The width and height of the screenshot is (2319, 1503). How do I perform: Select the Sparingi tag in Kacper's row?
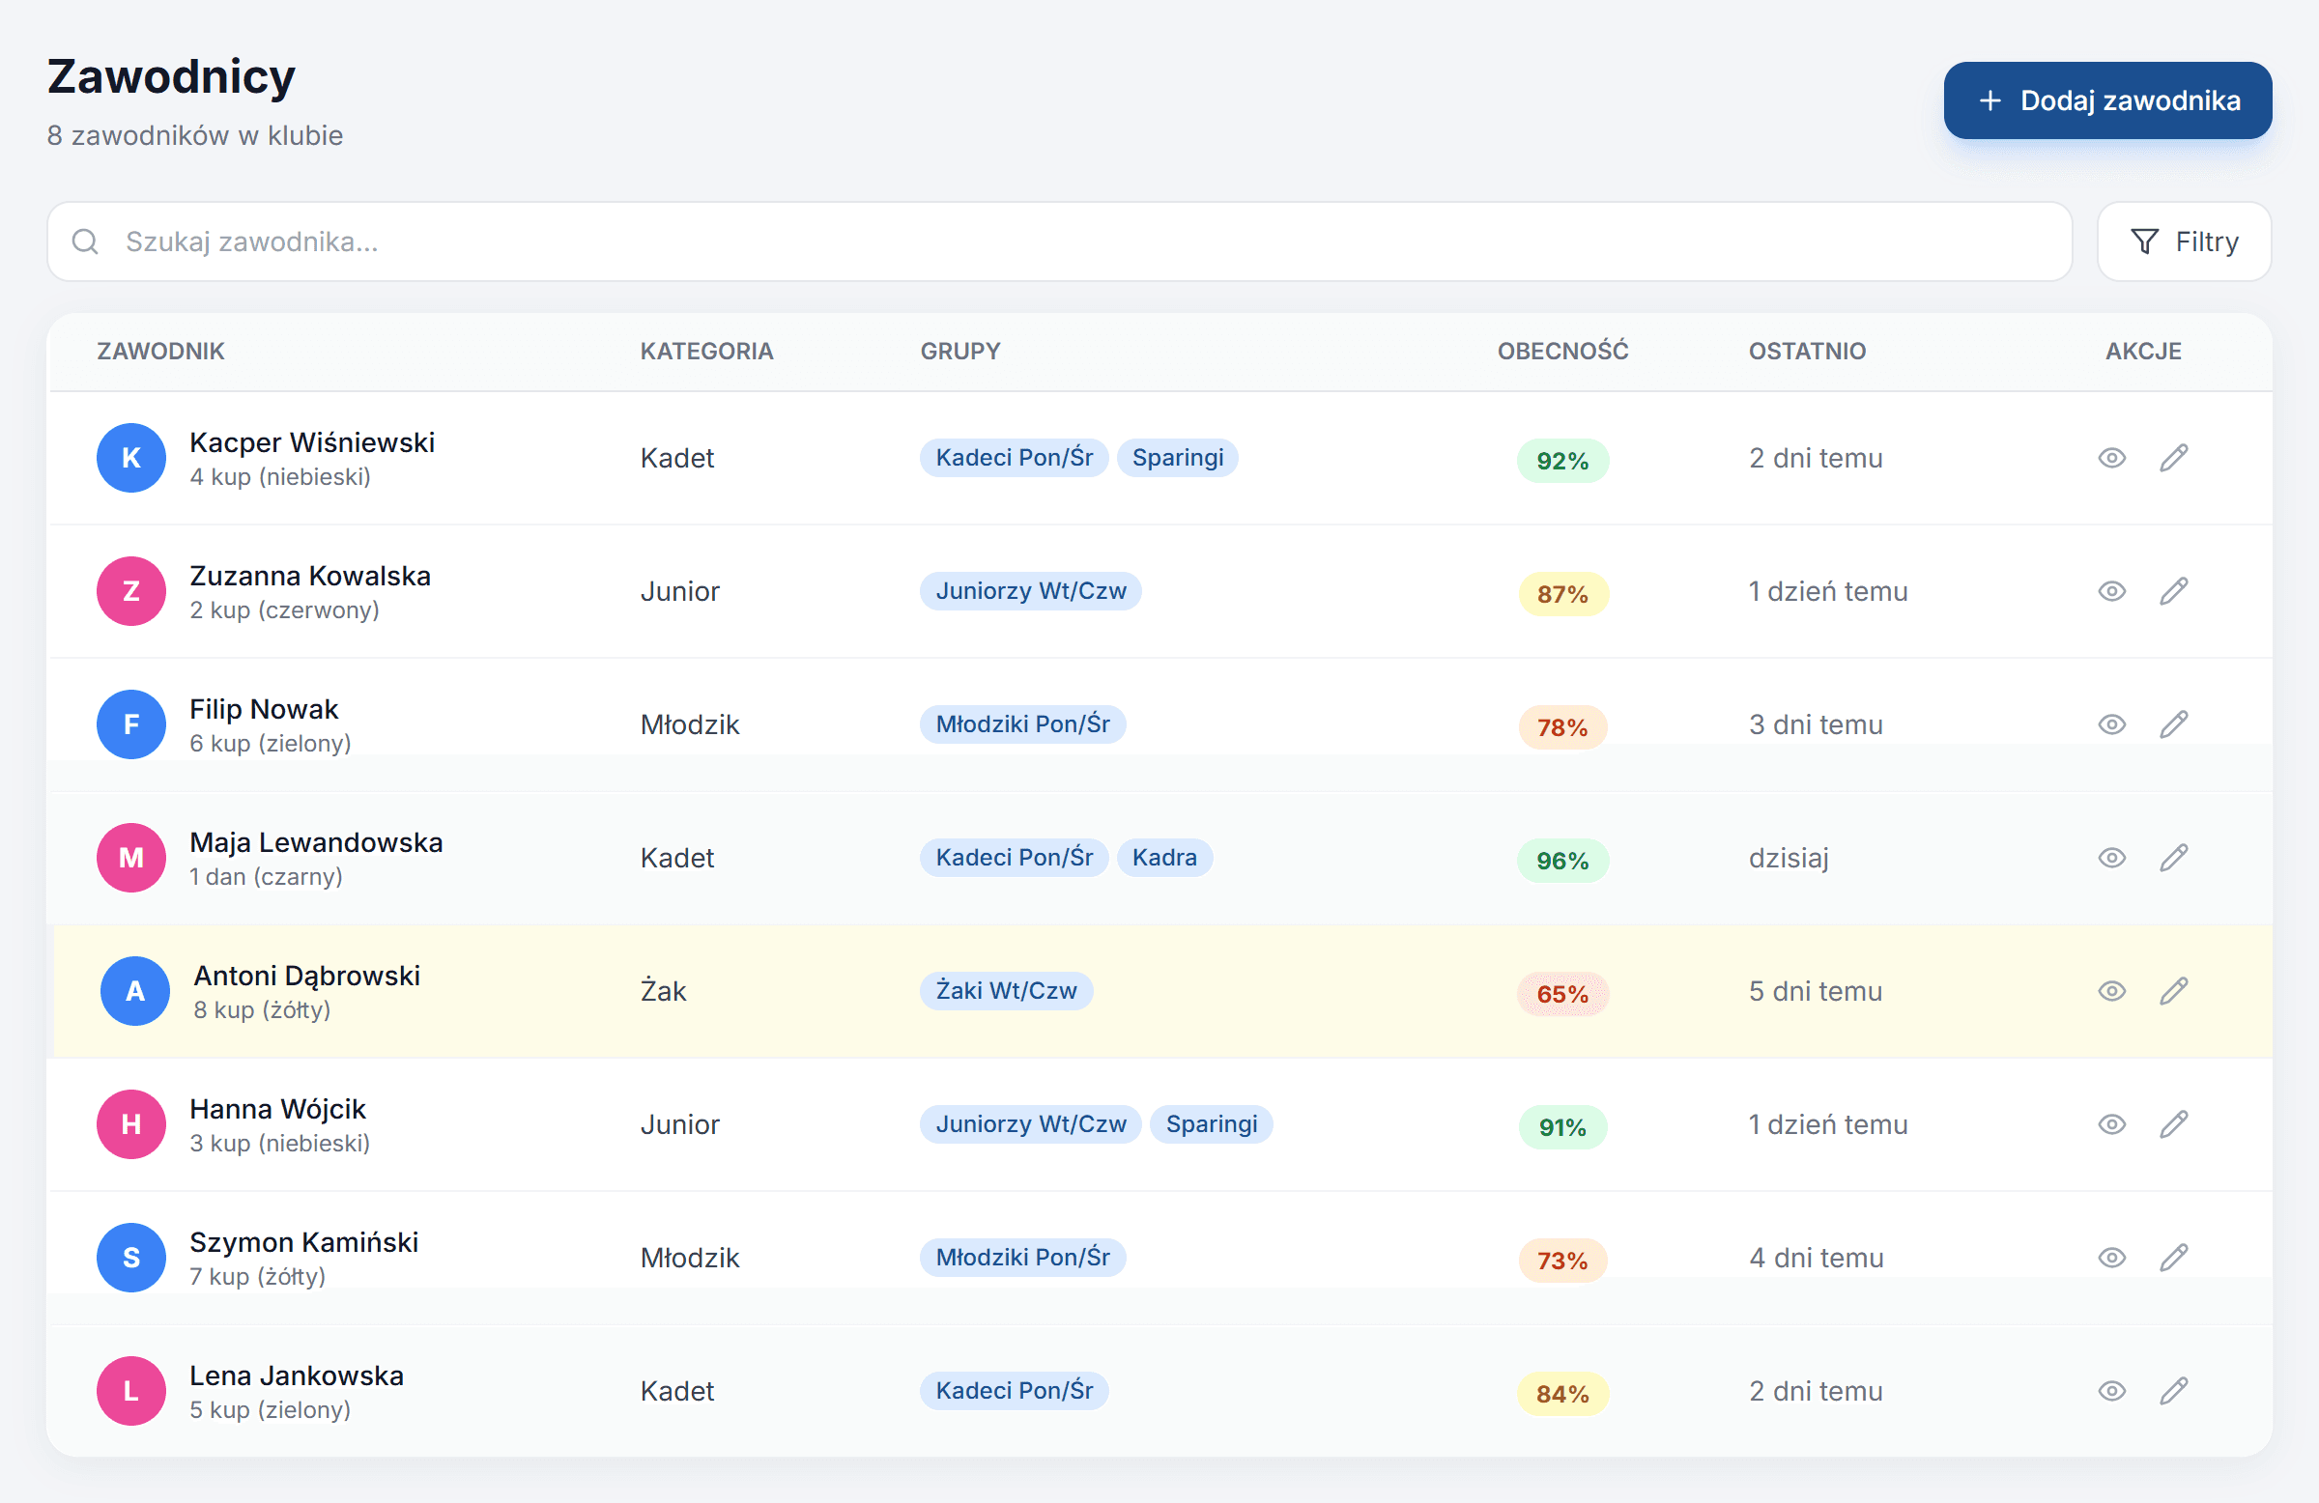[1177, 458]
